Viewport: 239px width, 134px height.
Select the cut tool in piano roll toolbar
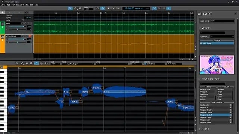[x=27, y=63]
